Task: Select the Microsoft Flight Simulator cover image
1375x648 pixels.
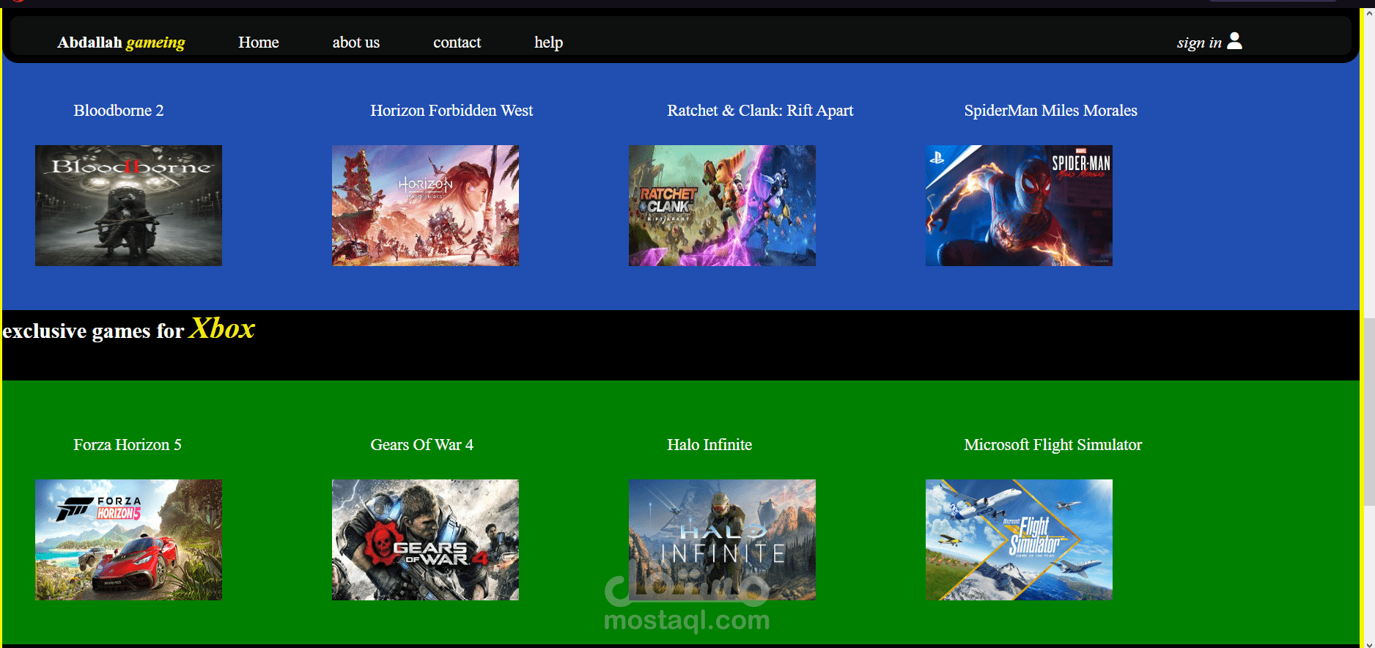Action: coord(1019,540)
